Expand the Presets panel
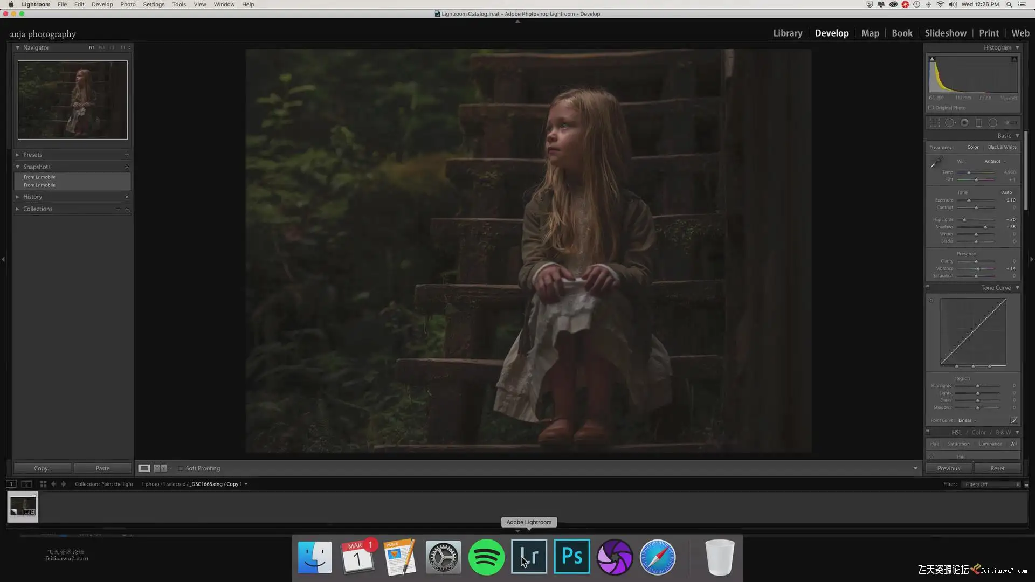Screen dimensions: 1035x582 32,155
